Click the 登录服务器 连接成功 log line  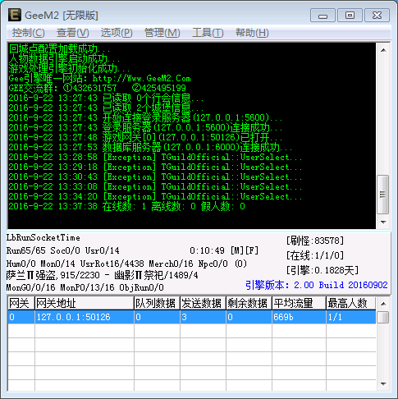(145, 127)
